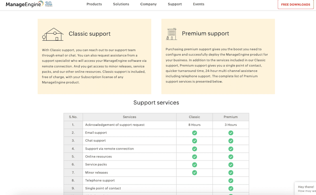Click serial number 9. in the table
Image resolution: width=316 pixels, height=195 pixels.
click(x=73, y=188)
